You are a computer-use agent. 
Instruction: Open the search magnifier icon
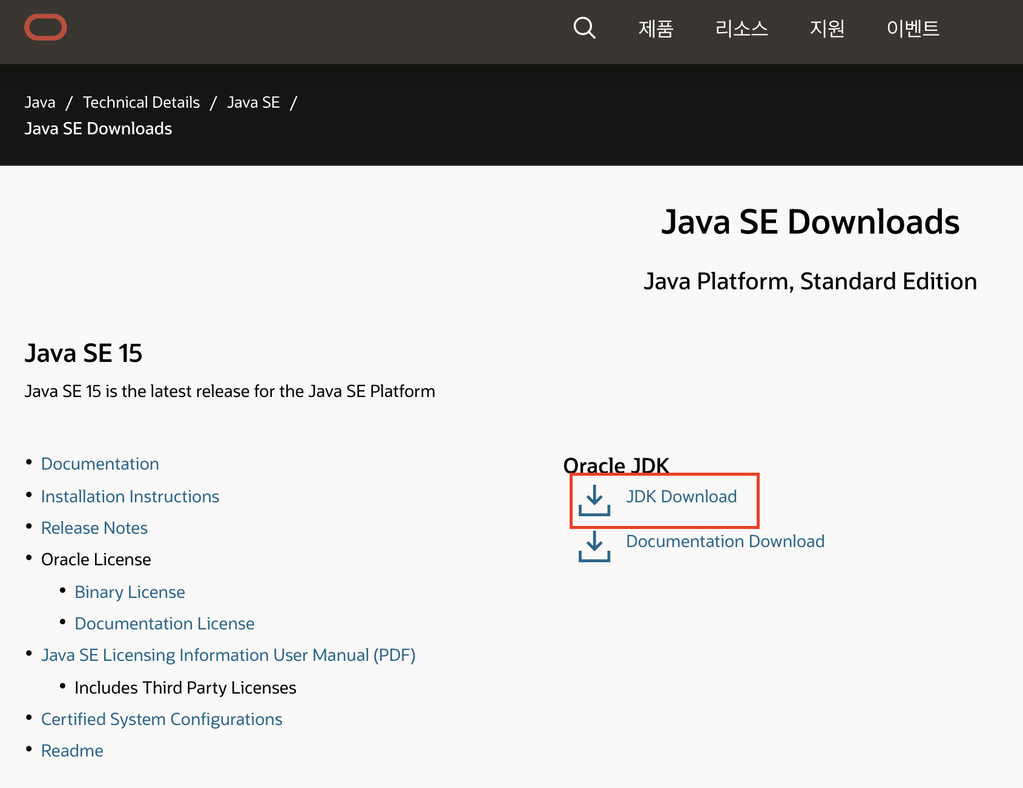coord(584,28)
